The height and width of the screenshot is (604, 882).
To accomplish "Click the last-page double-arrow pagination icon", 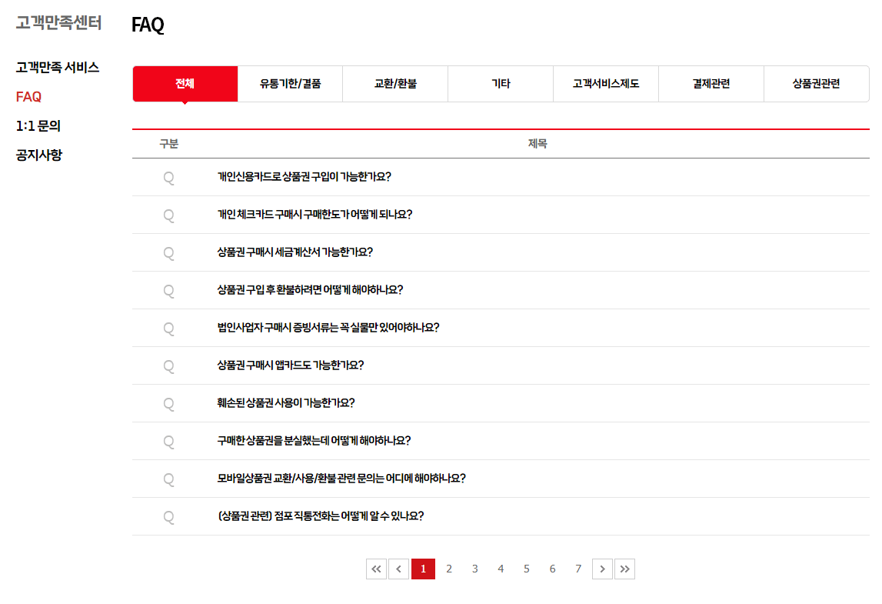I will pos(625,569).
